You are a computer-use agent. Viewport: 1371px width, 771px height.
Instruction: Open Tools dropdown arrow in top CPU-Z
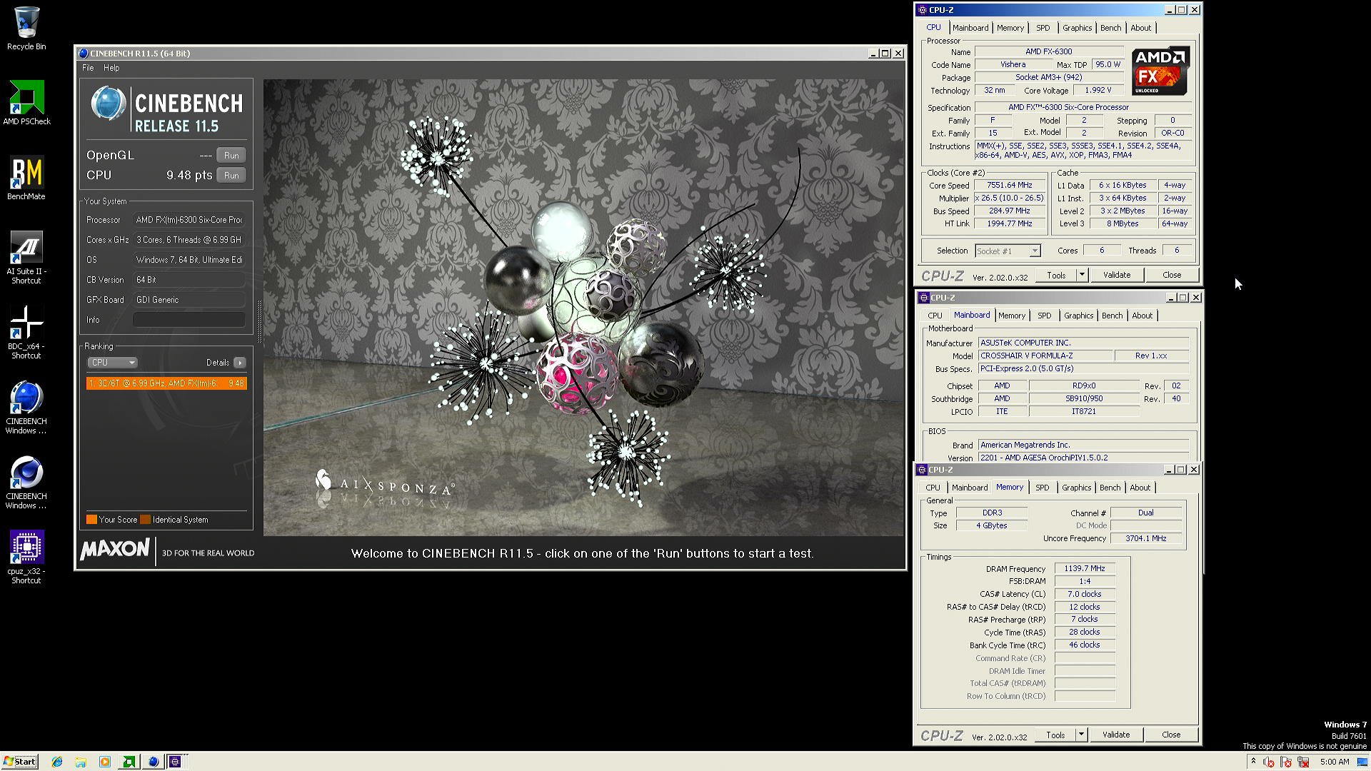coord(1082,275)
